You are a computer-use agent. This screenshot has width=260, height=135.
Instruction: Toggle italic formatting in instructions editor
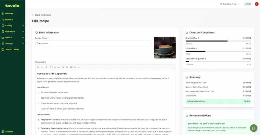50,67
